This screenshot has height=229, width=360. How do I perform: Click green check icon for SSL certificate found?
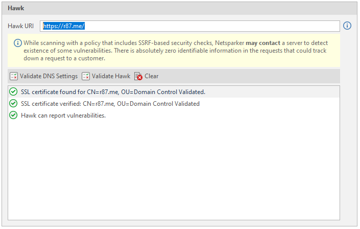click(14, 92)
